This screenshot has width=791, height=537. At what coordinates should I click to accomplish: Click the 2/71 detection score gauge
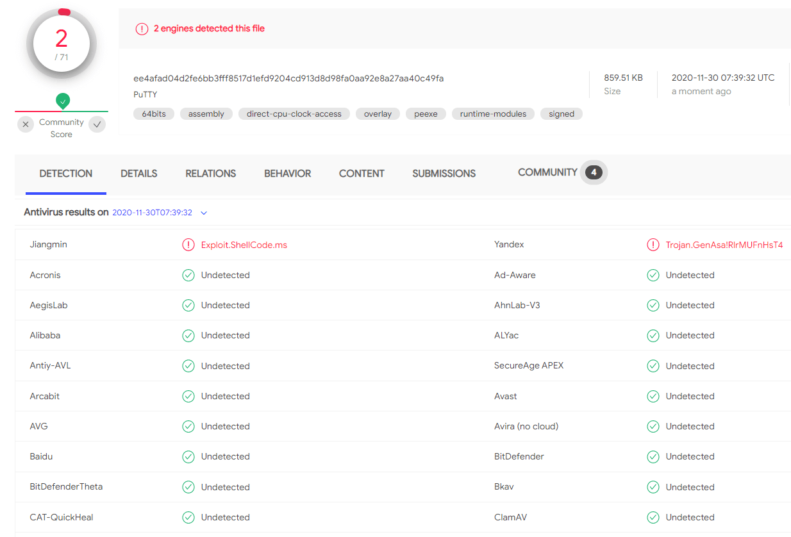click(x=62, y=44)
